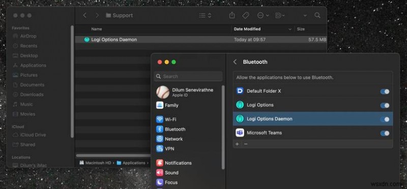This screenshot has width=407, height=189.
Task: Add an application with the plus button
Action: point(237,144)
